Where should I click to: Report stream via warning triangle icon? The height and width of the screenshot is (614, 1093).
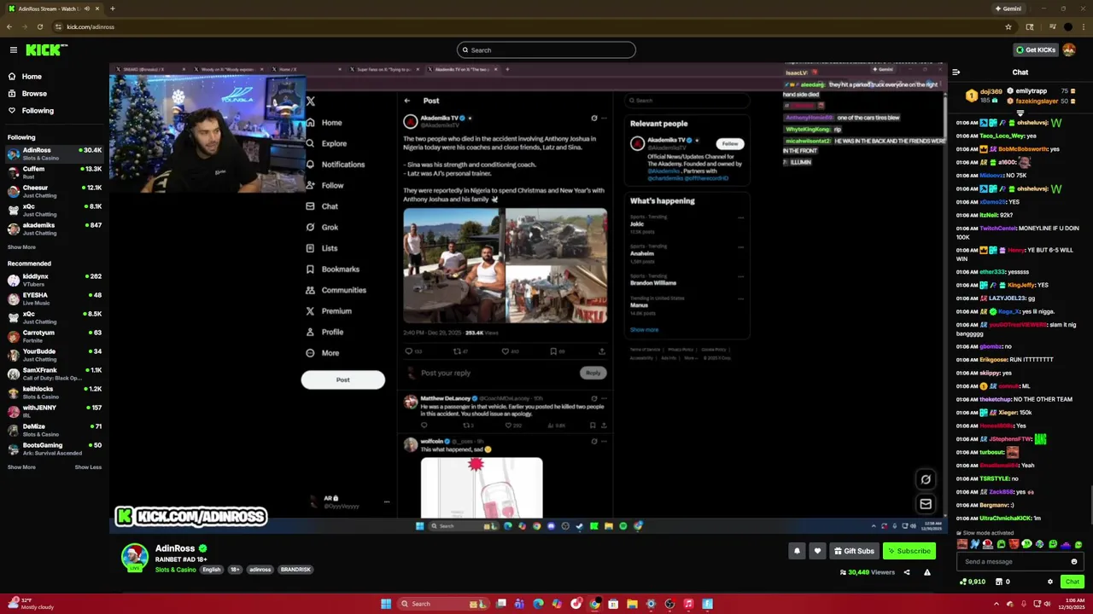(x=926, y=572)
